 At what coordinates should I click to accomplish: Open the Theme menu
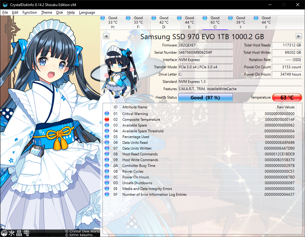click(x=47, y=12)
